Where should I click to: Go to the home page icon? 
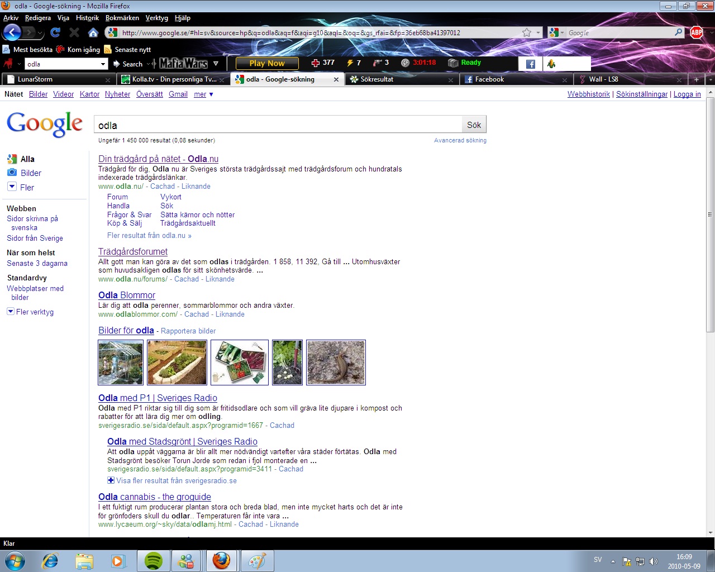tap(93, 32)
